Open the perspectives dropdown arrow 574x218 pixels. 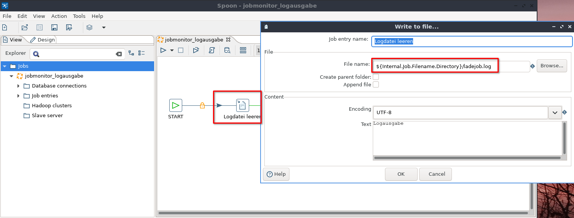(x=104, y=27)
